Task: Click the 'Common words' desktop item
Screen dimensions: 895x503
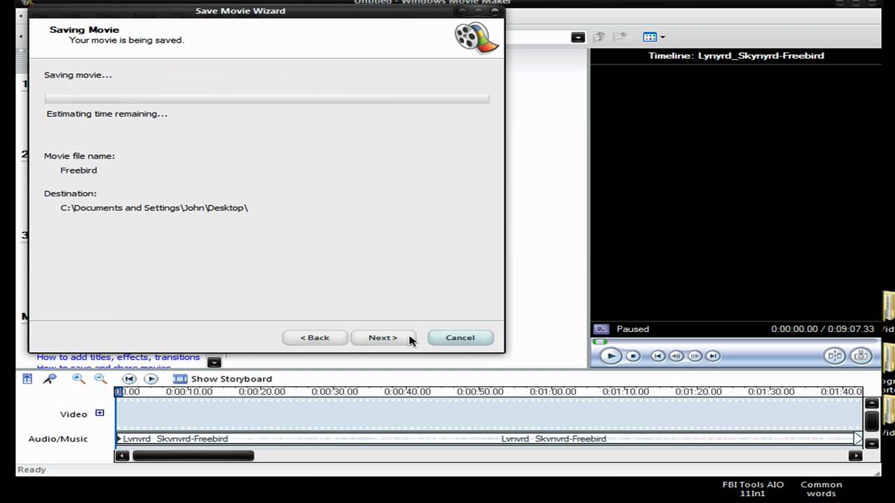Action: [x=822, y=488]
